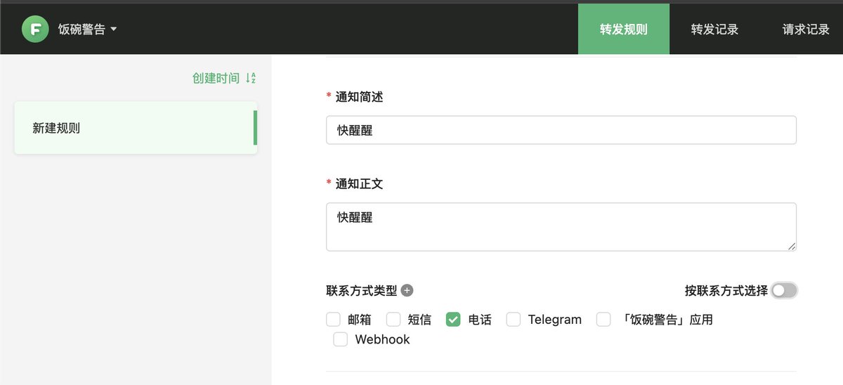Uncheck the 电话 checkbox
Screen dimensions: 843x385
453,320
